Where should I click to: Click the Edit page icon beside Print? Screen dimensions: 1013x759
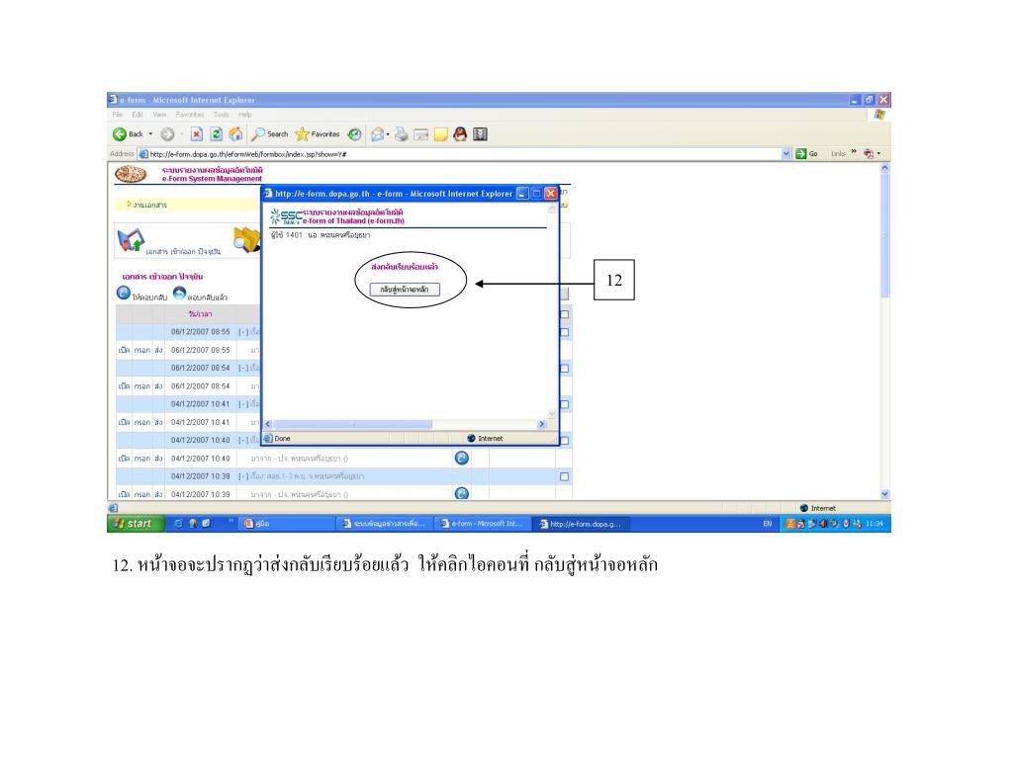pos(421,134)
